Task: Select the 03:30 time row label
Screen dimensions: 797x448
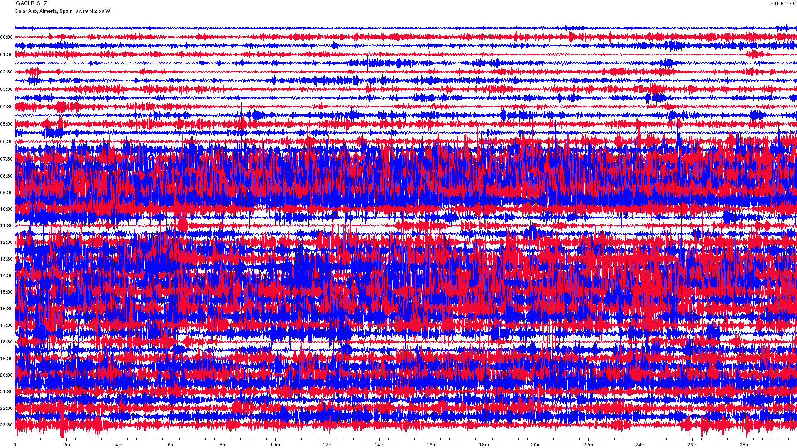Action: pos(7,90)
